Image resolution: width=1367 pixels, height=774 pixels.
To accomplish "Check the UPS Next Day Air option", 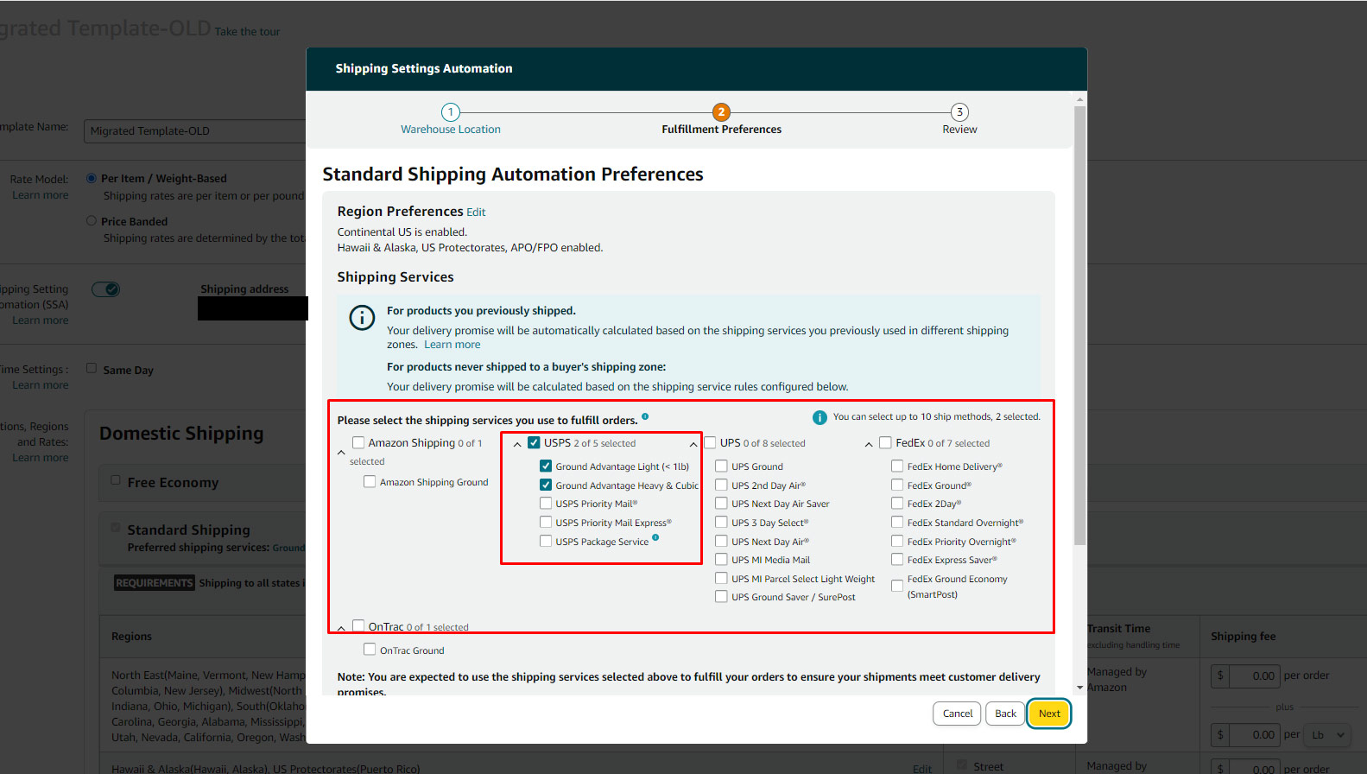I will [721, 541].
